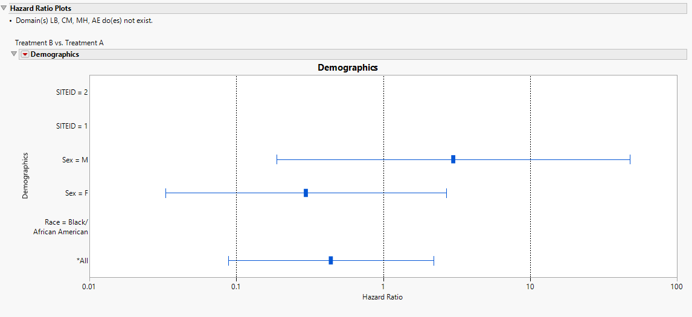Viewport: 692px width, 317px height.
Task: Click the Sex = F confidence interval lower cap
Action: [165, 193]
